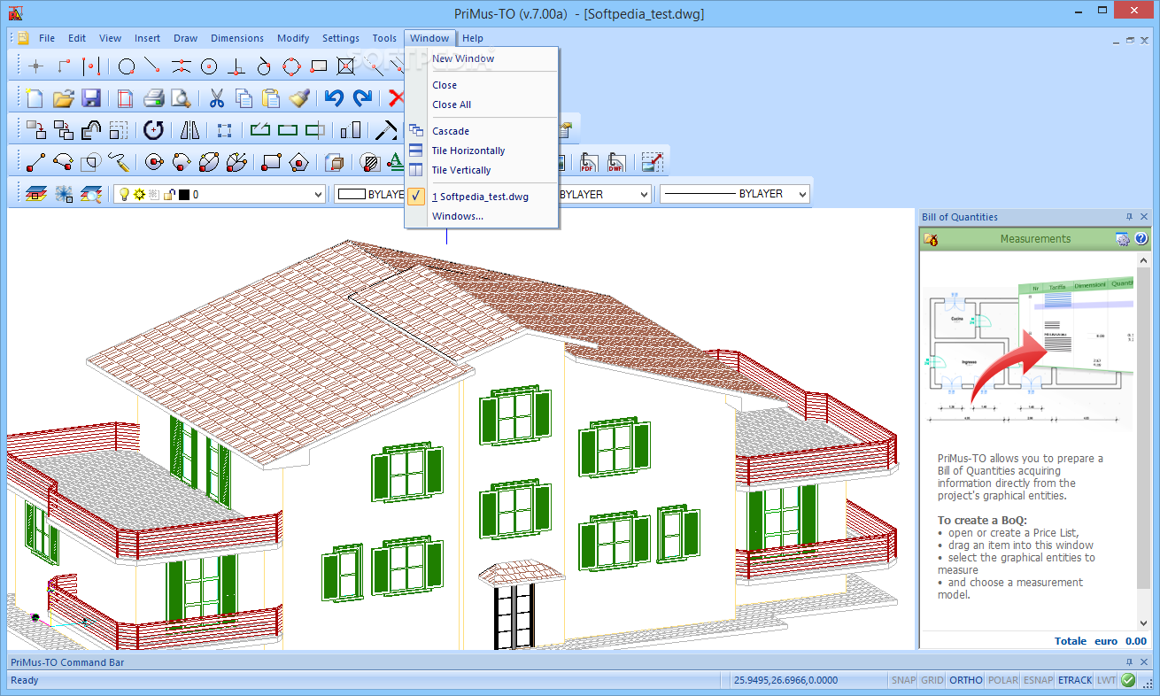The height and width of the screenshot is (696, 1160).
Task: Click the Export to DWF icon
Action: (615, 162)
